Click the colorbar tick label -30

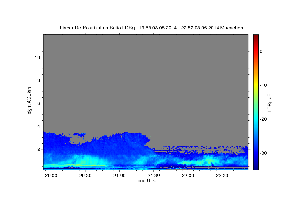click(264, 153)
